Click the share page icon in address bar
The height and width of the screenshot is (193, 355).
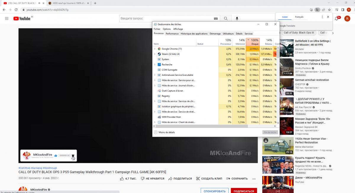(323, 9)
